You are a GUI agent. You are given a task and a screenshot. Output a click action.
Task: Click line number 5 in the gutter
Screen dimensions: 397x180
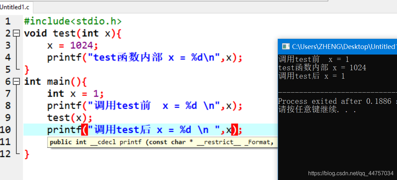tap(8, 69)
